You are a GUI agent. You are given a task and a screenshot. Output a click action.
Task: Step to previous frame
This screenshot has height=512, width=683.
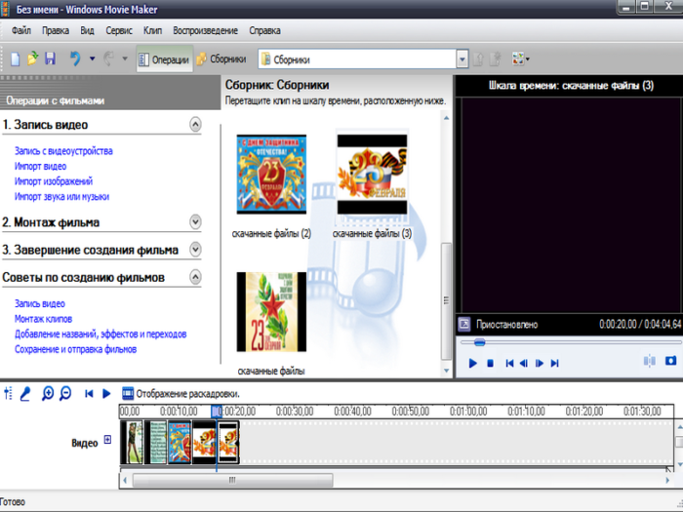click(524, 363)
